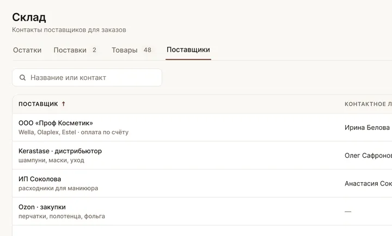392x236 pixels.
Task: Open supplier ИП Соколова
Action: point(40,179)
